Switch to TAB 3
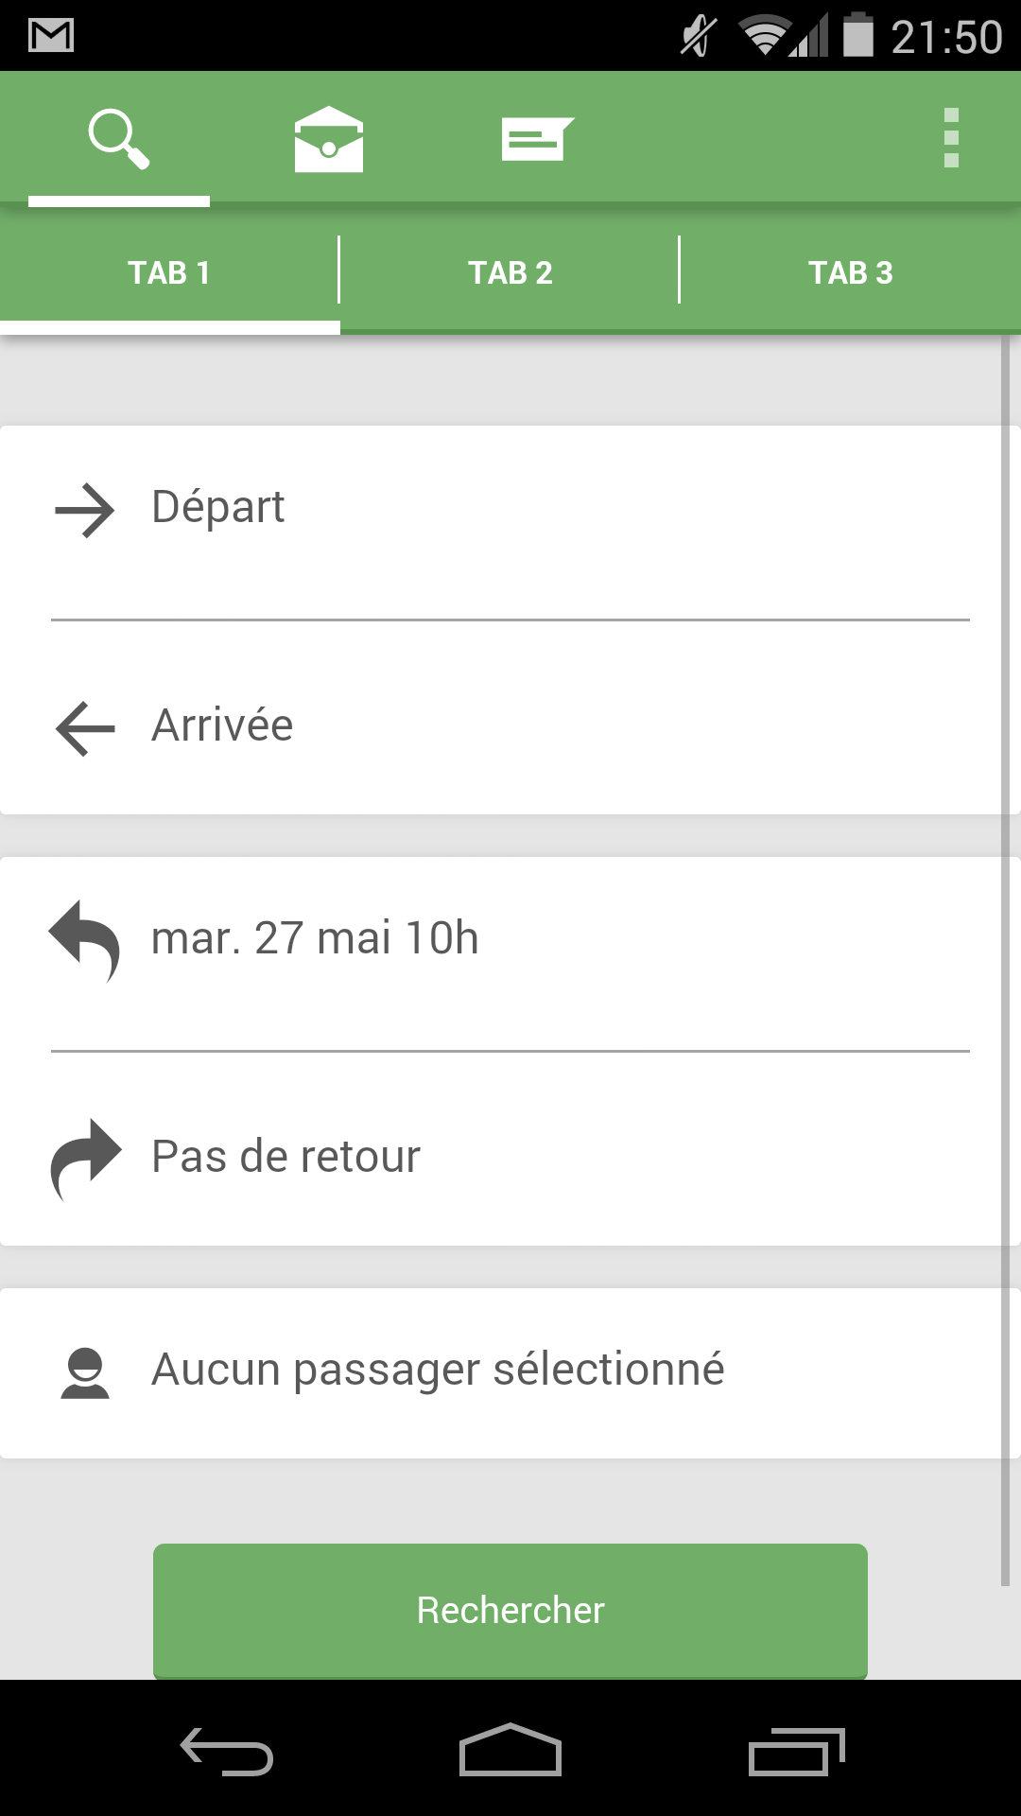 pos(850,273)
